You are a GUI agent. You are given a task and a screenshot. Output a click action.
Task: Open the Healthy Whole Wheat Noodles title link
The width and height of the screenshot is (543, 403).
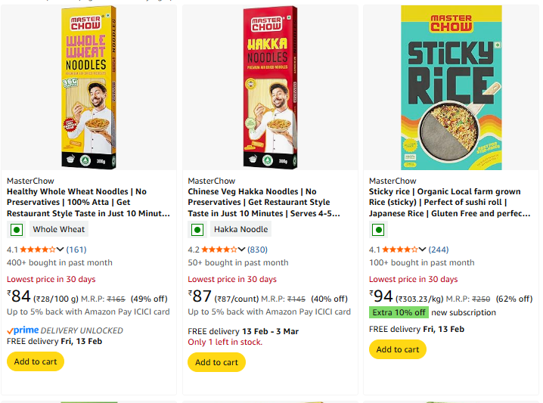[x=88, y=203]
